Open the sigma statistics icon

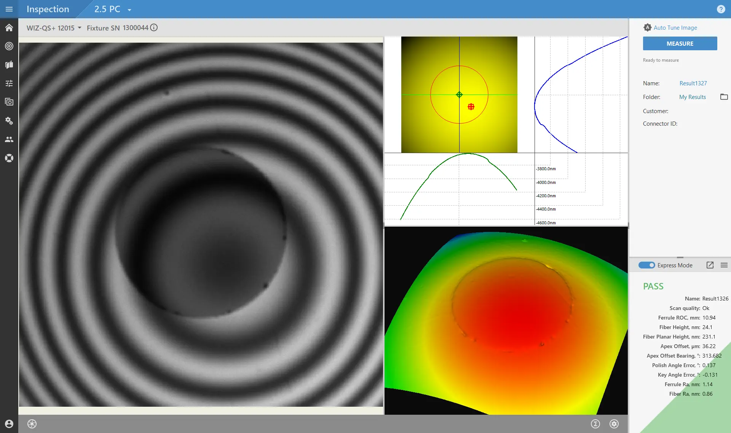click(595, 424)
